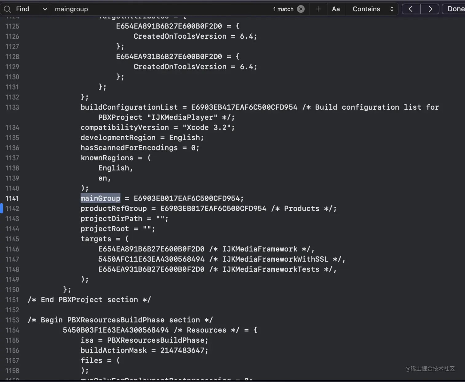Toggle case-sensitive matching with Aa
Viewport: 465px width, 382px height.
[x=336, y=9]
